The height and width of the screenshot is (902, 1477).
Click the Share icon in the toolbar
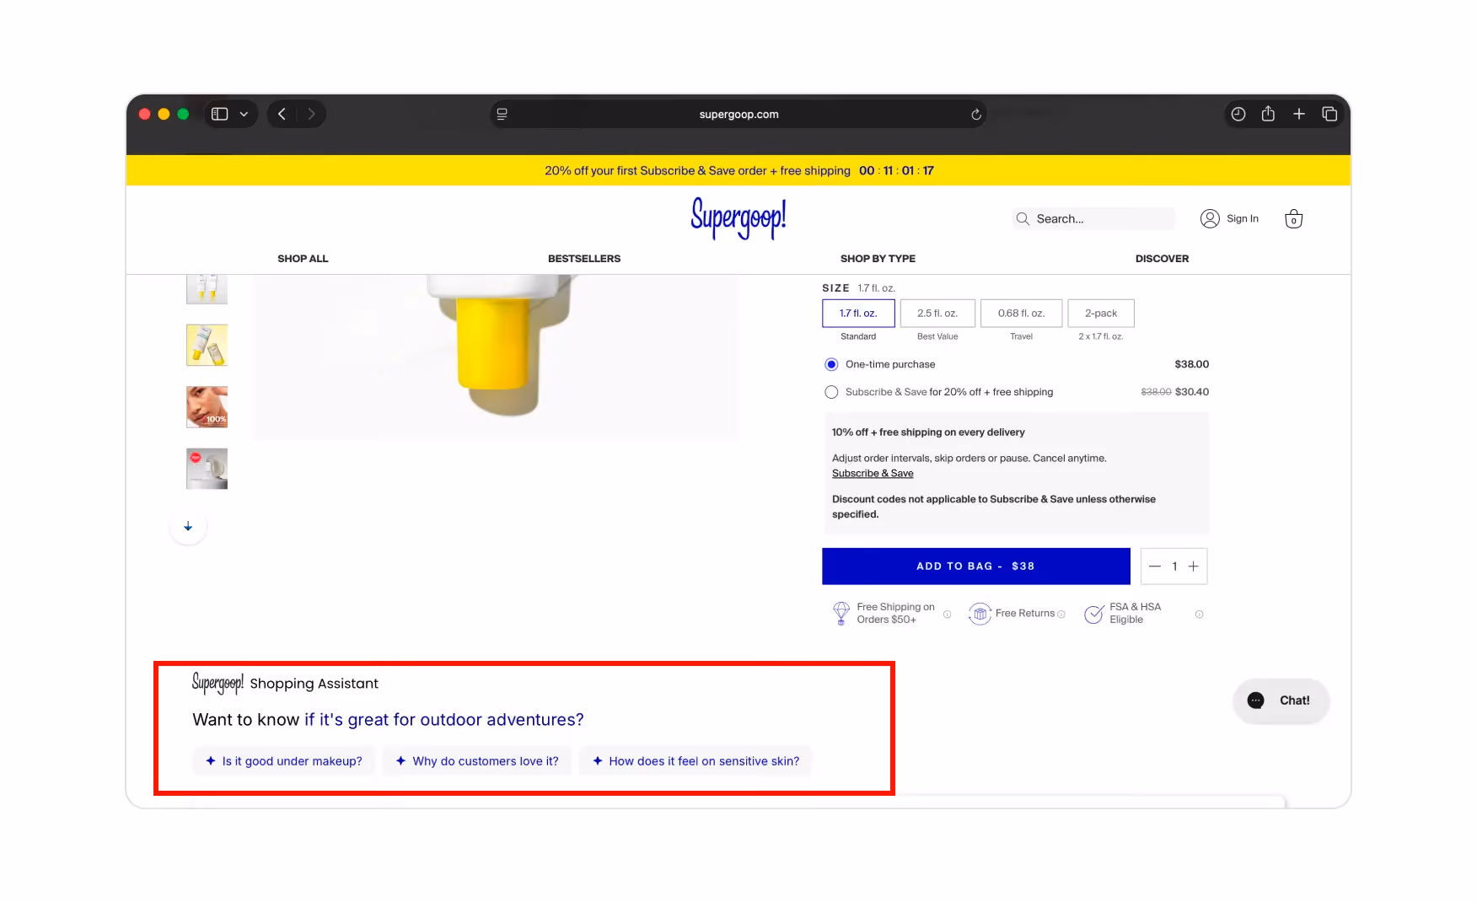pyautogui.click(x=1268, y=113)
